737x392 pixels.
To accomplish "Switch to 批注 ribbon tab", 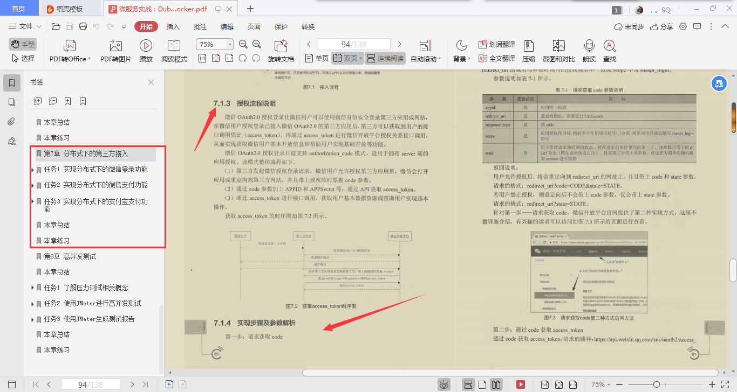I will click(200, 26).
